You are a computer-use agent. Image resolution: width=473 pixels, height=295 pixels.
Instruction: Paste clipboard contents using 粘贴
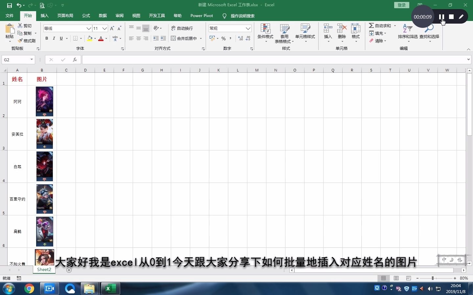(x=10, y=33)
